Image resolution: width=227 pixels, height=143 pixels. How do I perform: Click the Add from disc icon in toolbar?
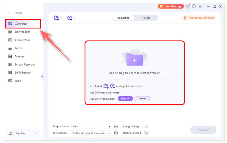(x=70, y=18)
